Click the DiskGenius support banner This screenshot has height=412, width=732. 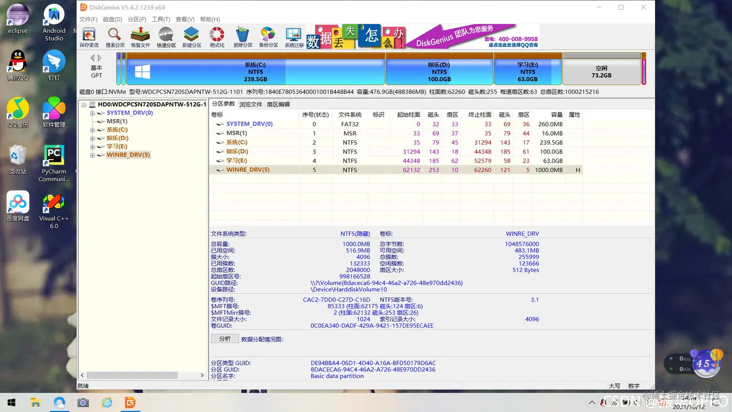(x=423, y=37)
